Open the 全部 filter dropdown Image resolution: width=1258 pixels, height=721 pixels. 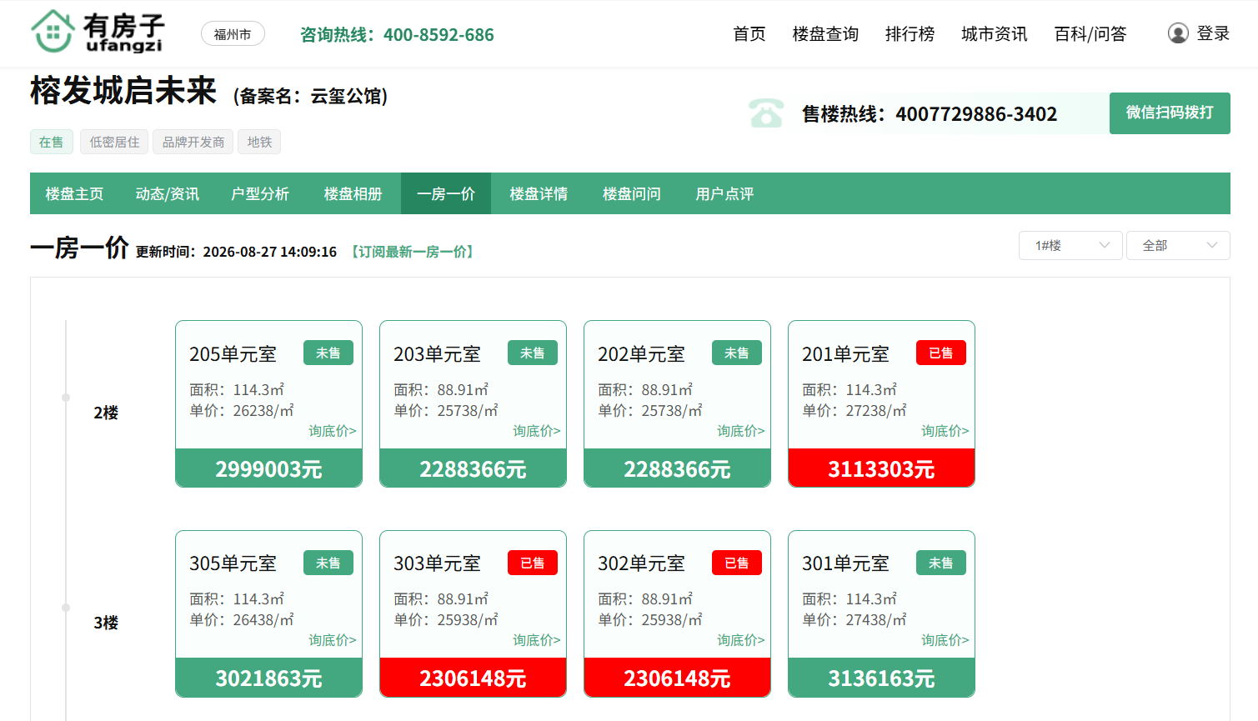[1178, 245]
